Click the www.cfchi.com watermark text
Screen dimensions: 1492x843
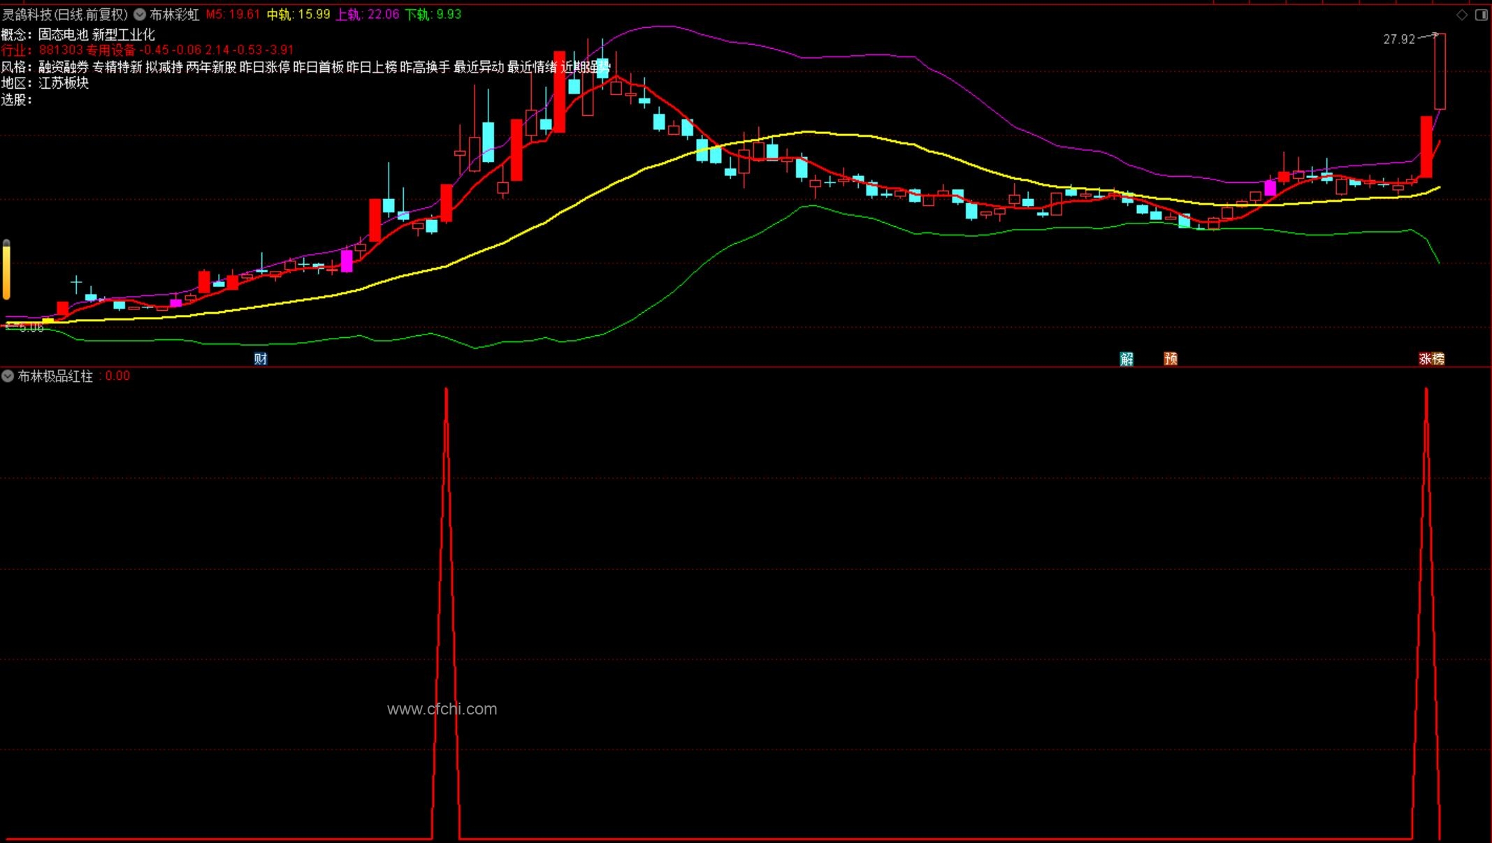442,709
